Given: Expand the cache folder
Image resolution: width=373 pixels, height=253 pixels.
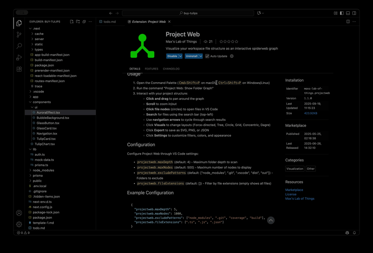Looking at the screenshot, I should pos(32,34).
